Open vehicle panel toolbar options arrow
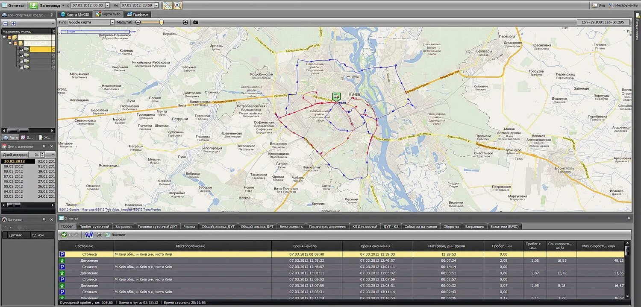 (x=54, y=23)
